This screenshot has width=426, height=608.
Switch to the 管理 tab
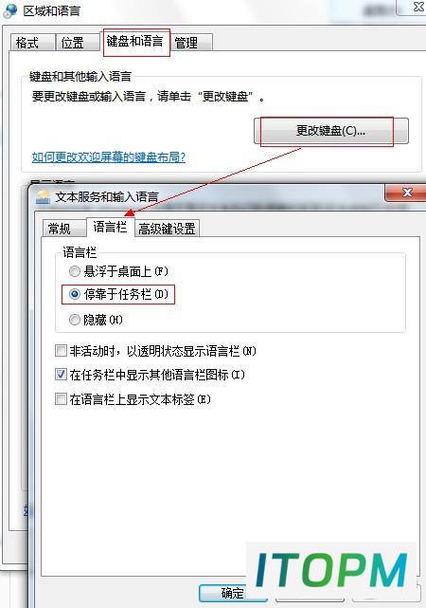(190, 43)
